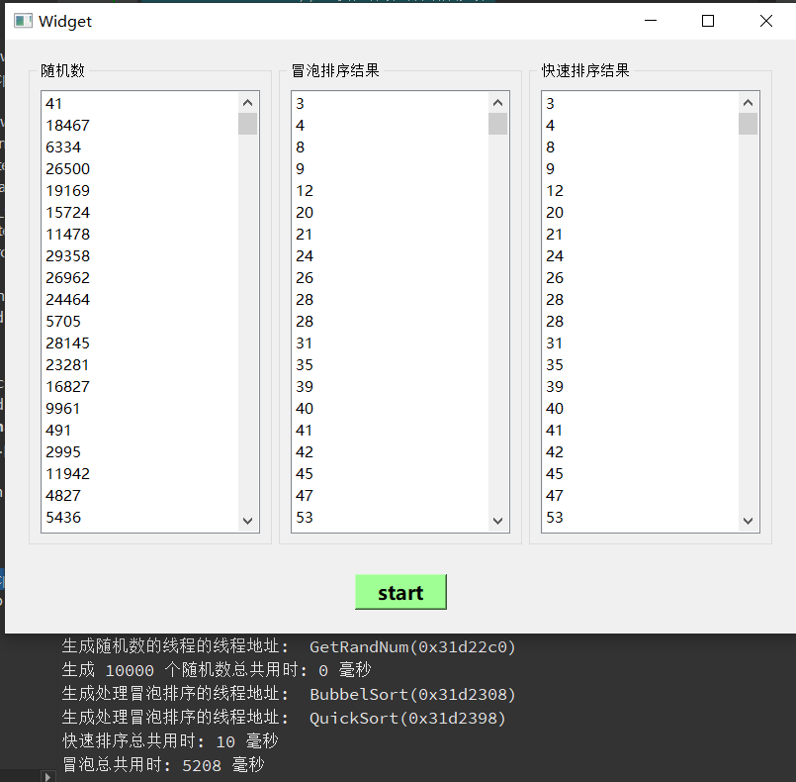Click QuickSort(0x31d2398) in console output
Image resolution: width=796 pixels, height=782 pixels.
tap(407, 718)
